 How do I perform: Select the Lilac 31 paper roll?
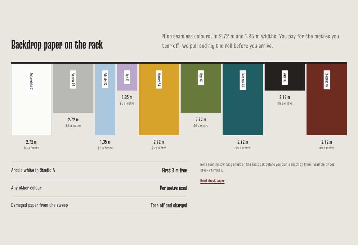(127, 77)
